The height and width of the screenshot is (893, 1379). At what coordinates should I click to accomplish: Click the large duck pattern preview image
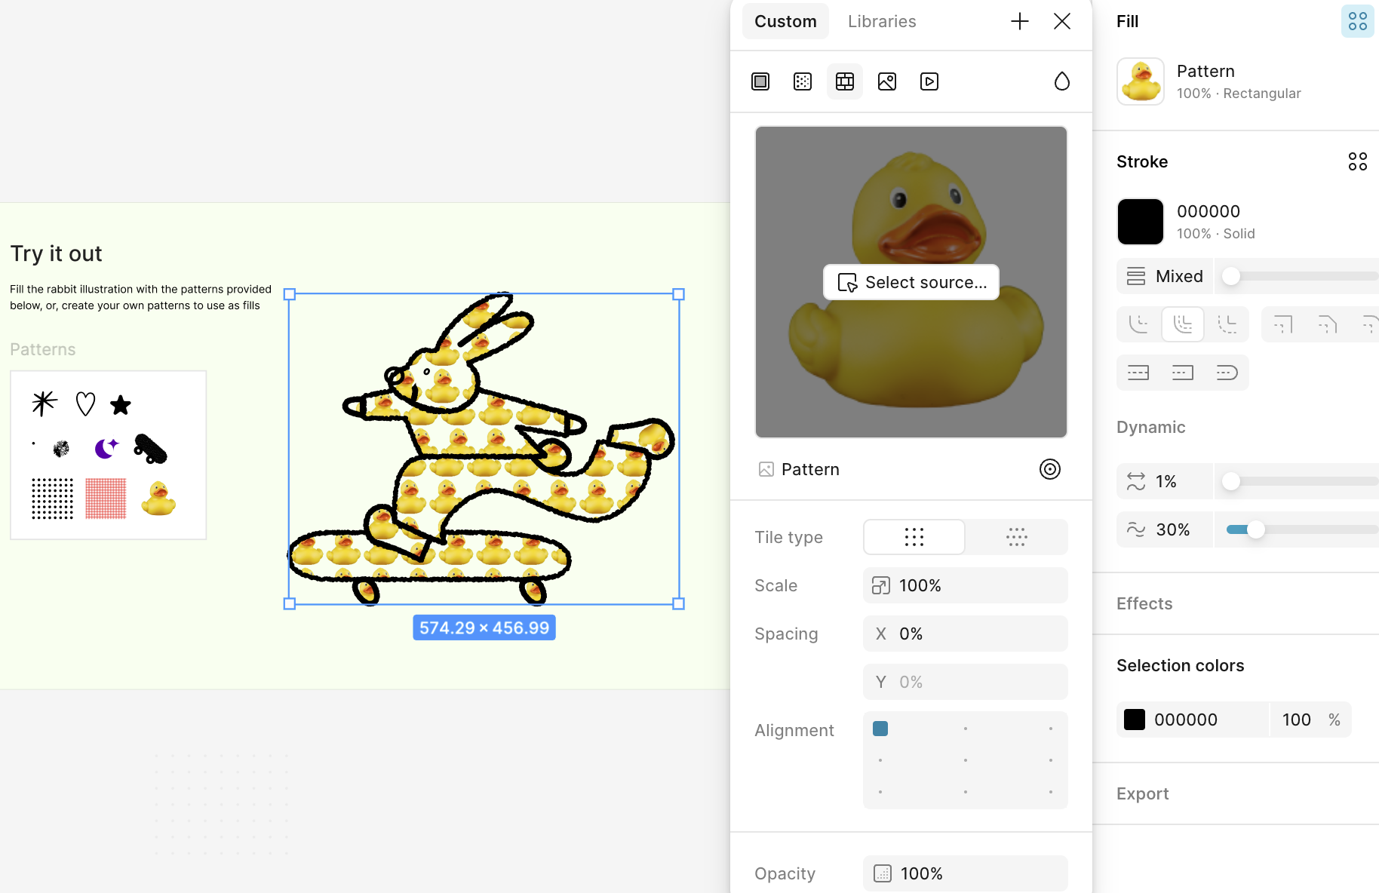click(911, 282)
